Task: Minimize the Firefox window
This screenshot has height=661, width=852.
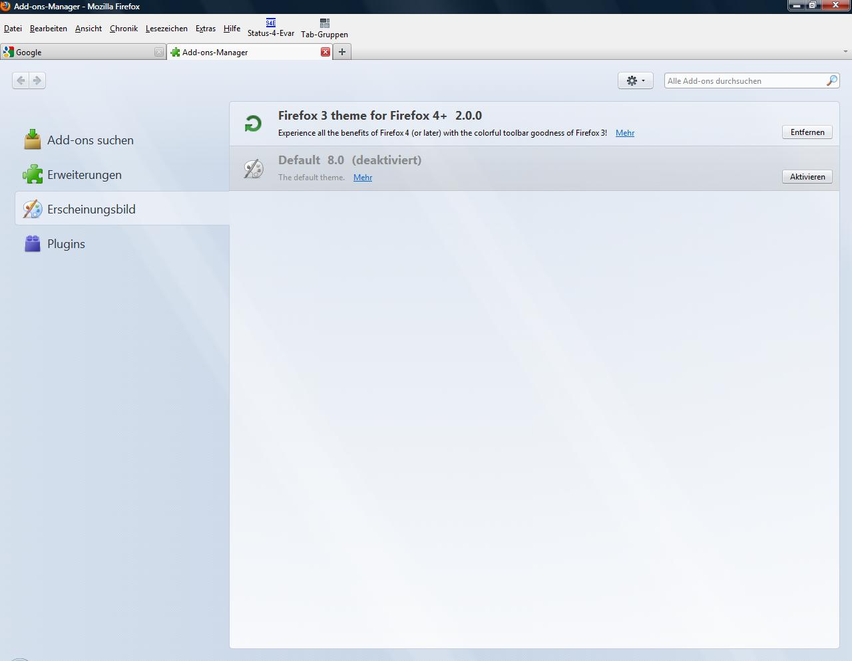Action: point(797,5)
